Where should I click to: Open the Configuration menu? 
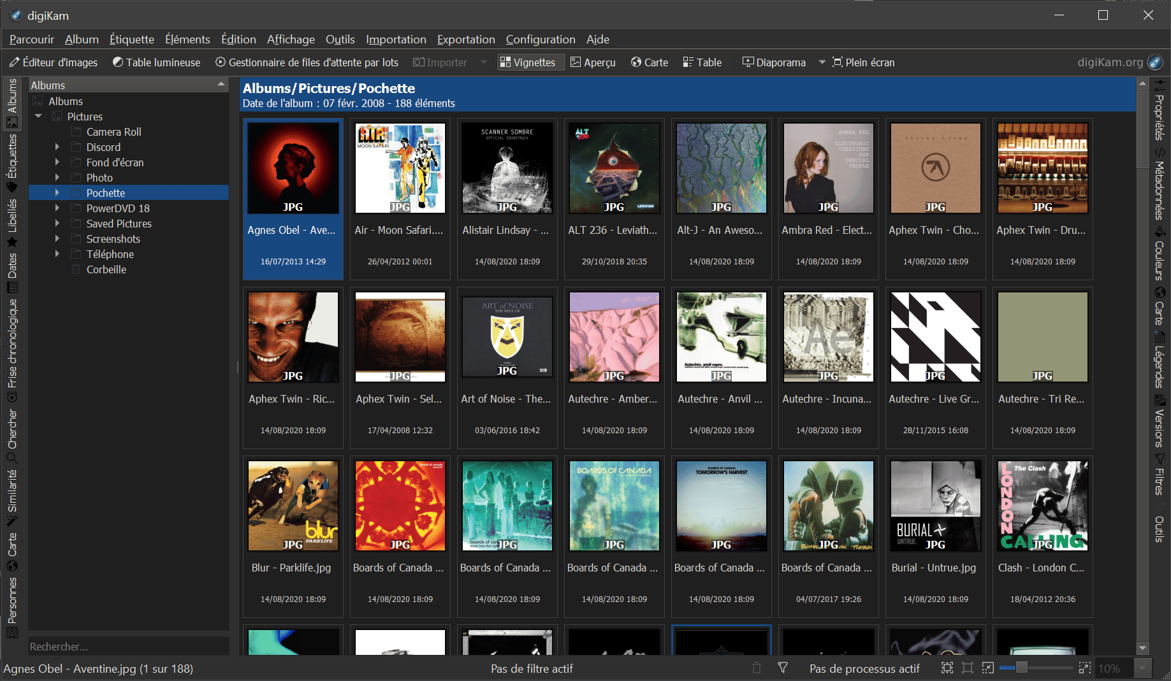pos(541,39)
